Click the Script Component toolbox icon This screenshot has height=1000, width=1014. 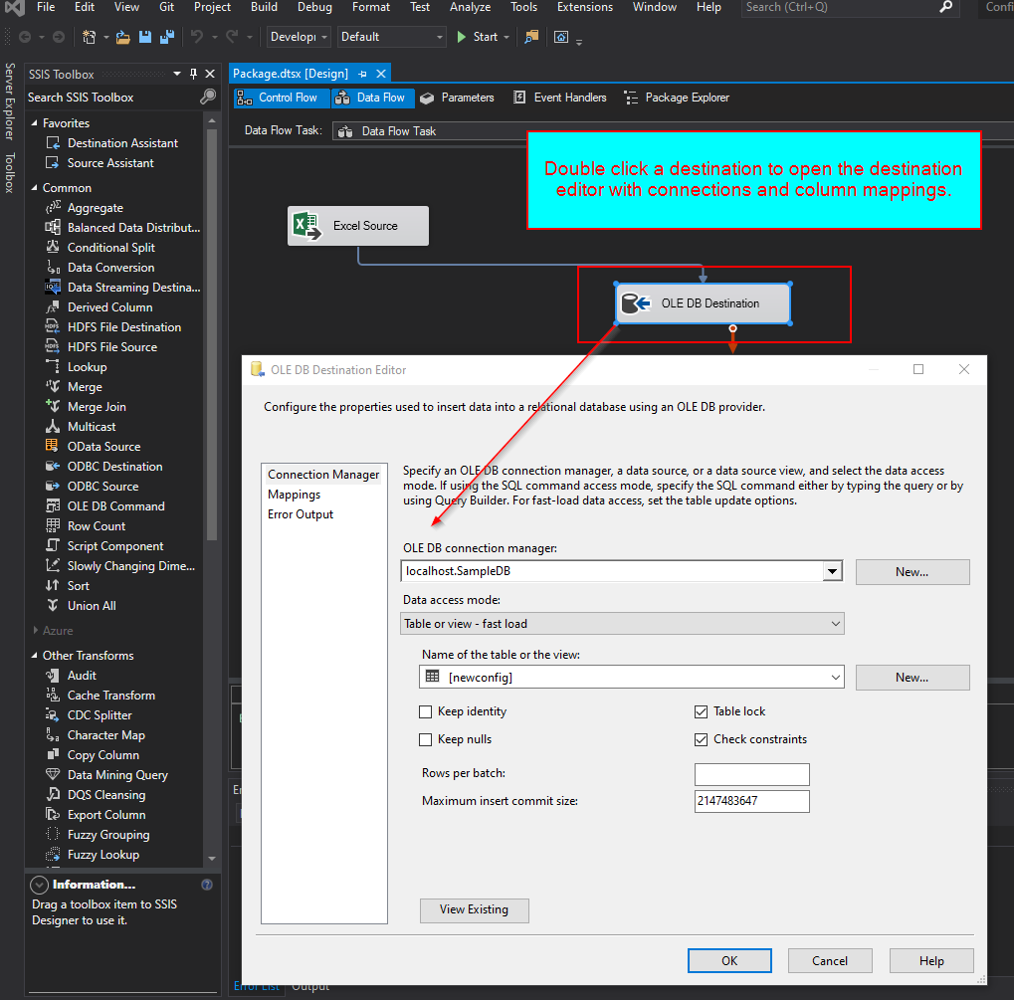(x=53, y=545)
